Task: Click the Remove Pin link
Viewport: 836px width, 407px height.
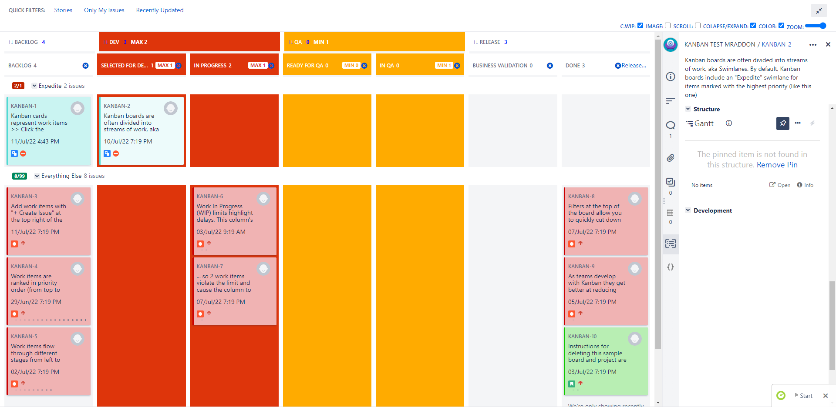Action: 777,165
